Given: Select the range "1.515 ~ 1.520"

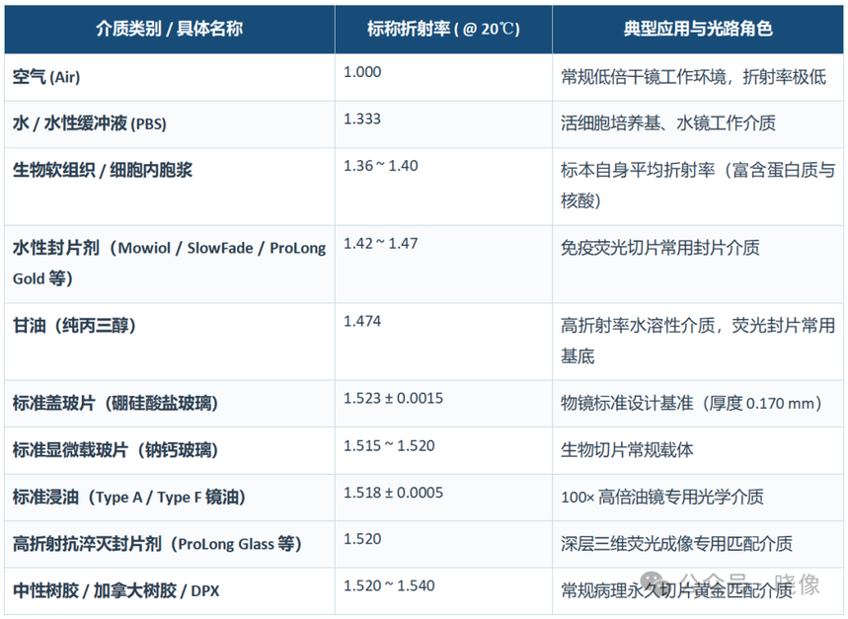Looking at the screenshot, I should 389,446.
